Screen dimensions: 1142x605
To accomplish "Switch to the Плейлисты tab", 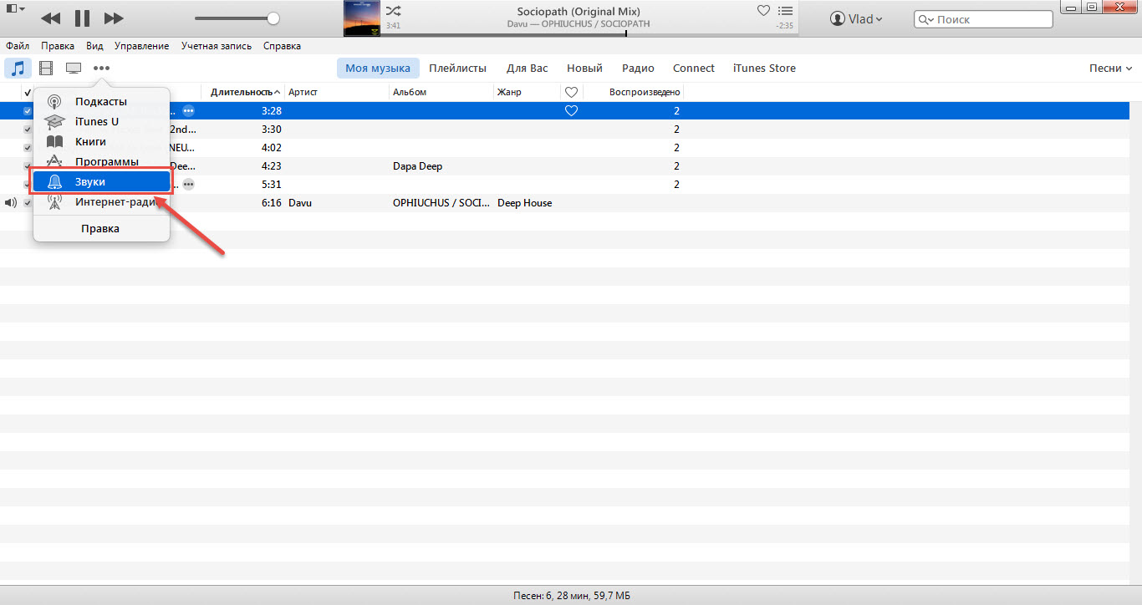I will 458,68.
